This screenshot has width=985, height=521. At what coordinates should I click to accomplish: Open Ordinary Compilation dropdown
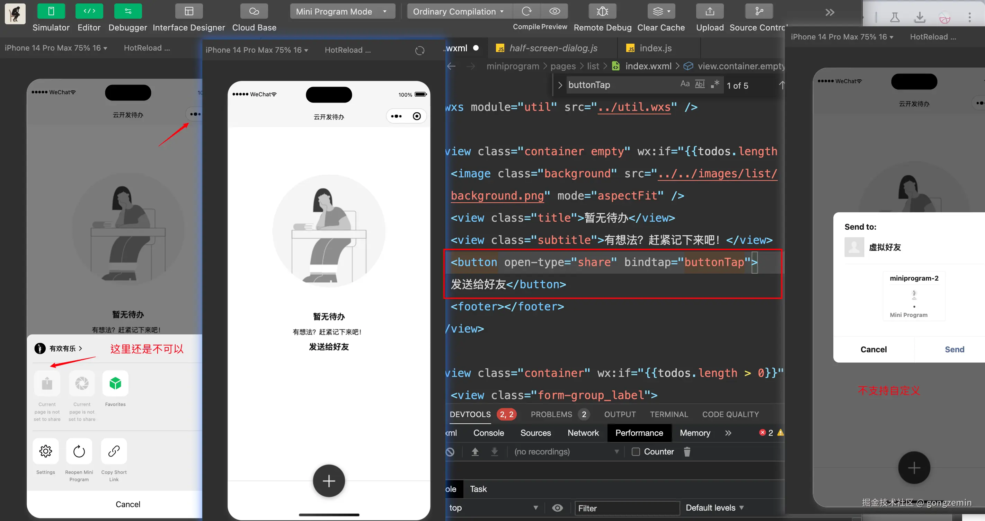point(458,11)
